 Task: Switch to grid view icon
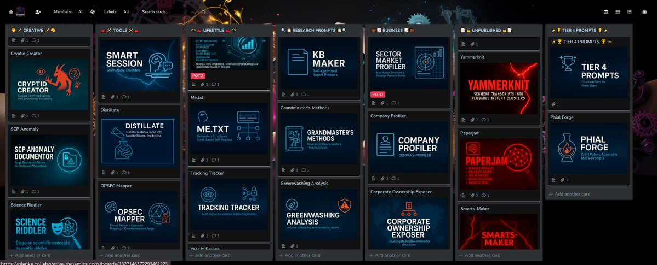(x=618, y=12)
